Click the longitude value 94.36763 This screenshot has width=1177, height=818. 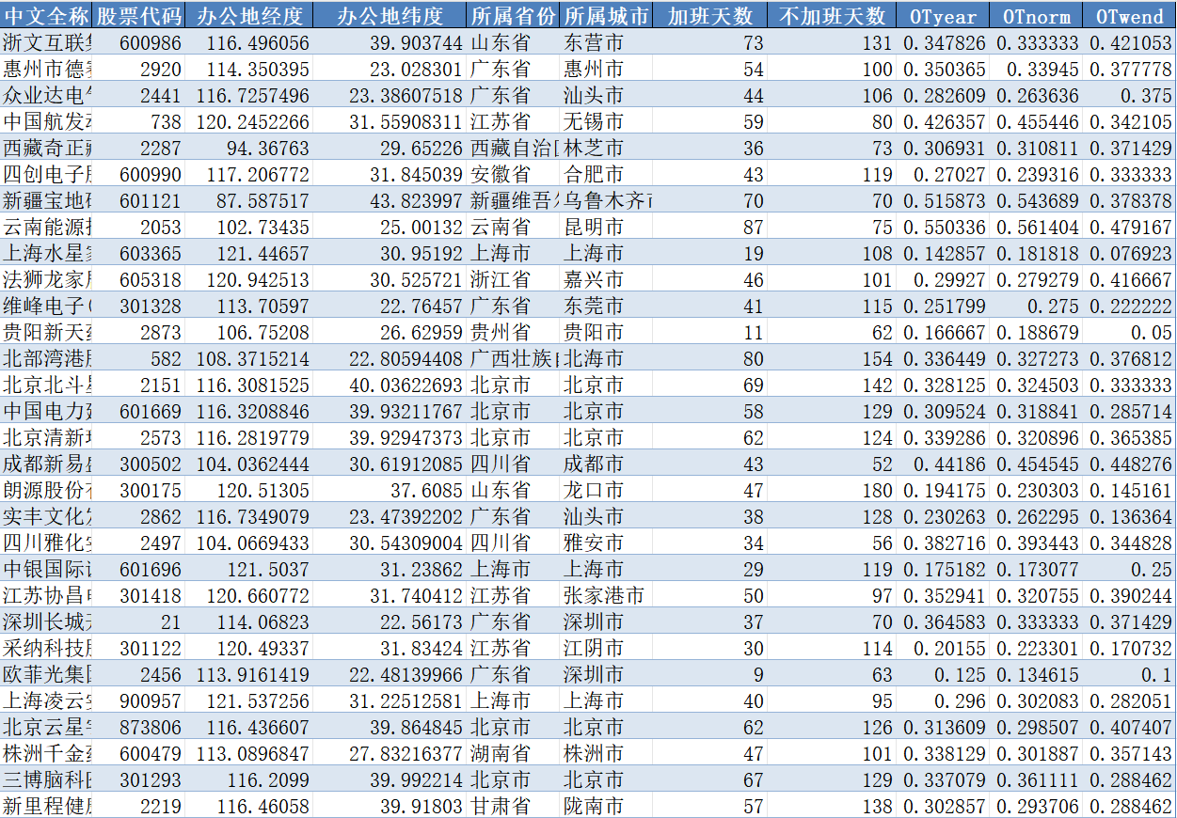tap(249, 149)
